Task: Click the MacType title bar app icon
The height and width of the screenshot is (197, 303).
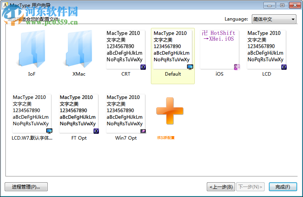Action: click(x=5, y=5)
